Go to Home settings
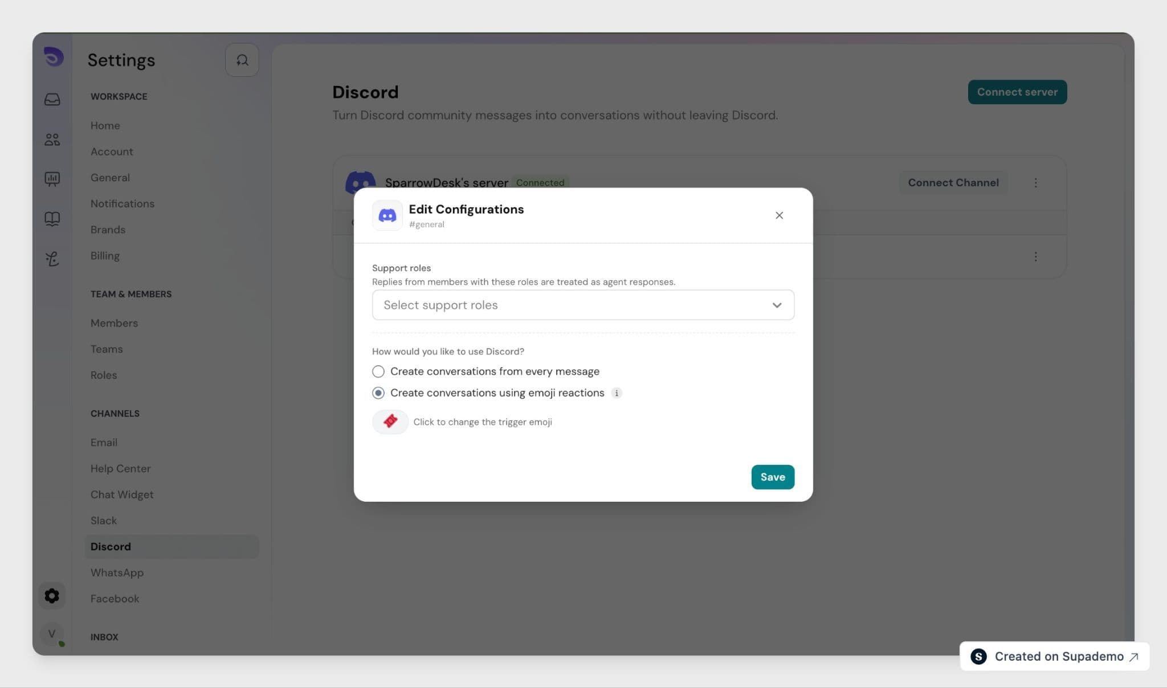Image resolution: width=1167 pixels, height=688 pixels. (x=105, y=125)
